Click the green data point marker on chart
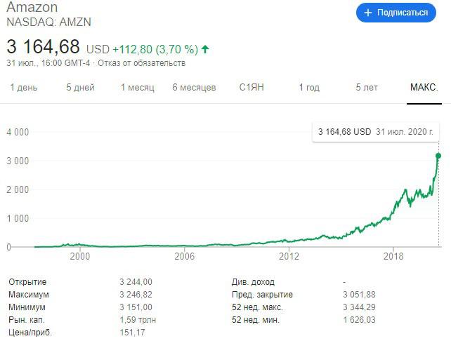The width and height of the screenshot is (451, 341). click(x=438, y=156)
